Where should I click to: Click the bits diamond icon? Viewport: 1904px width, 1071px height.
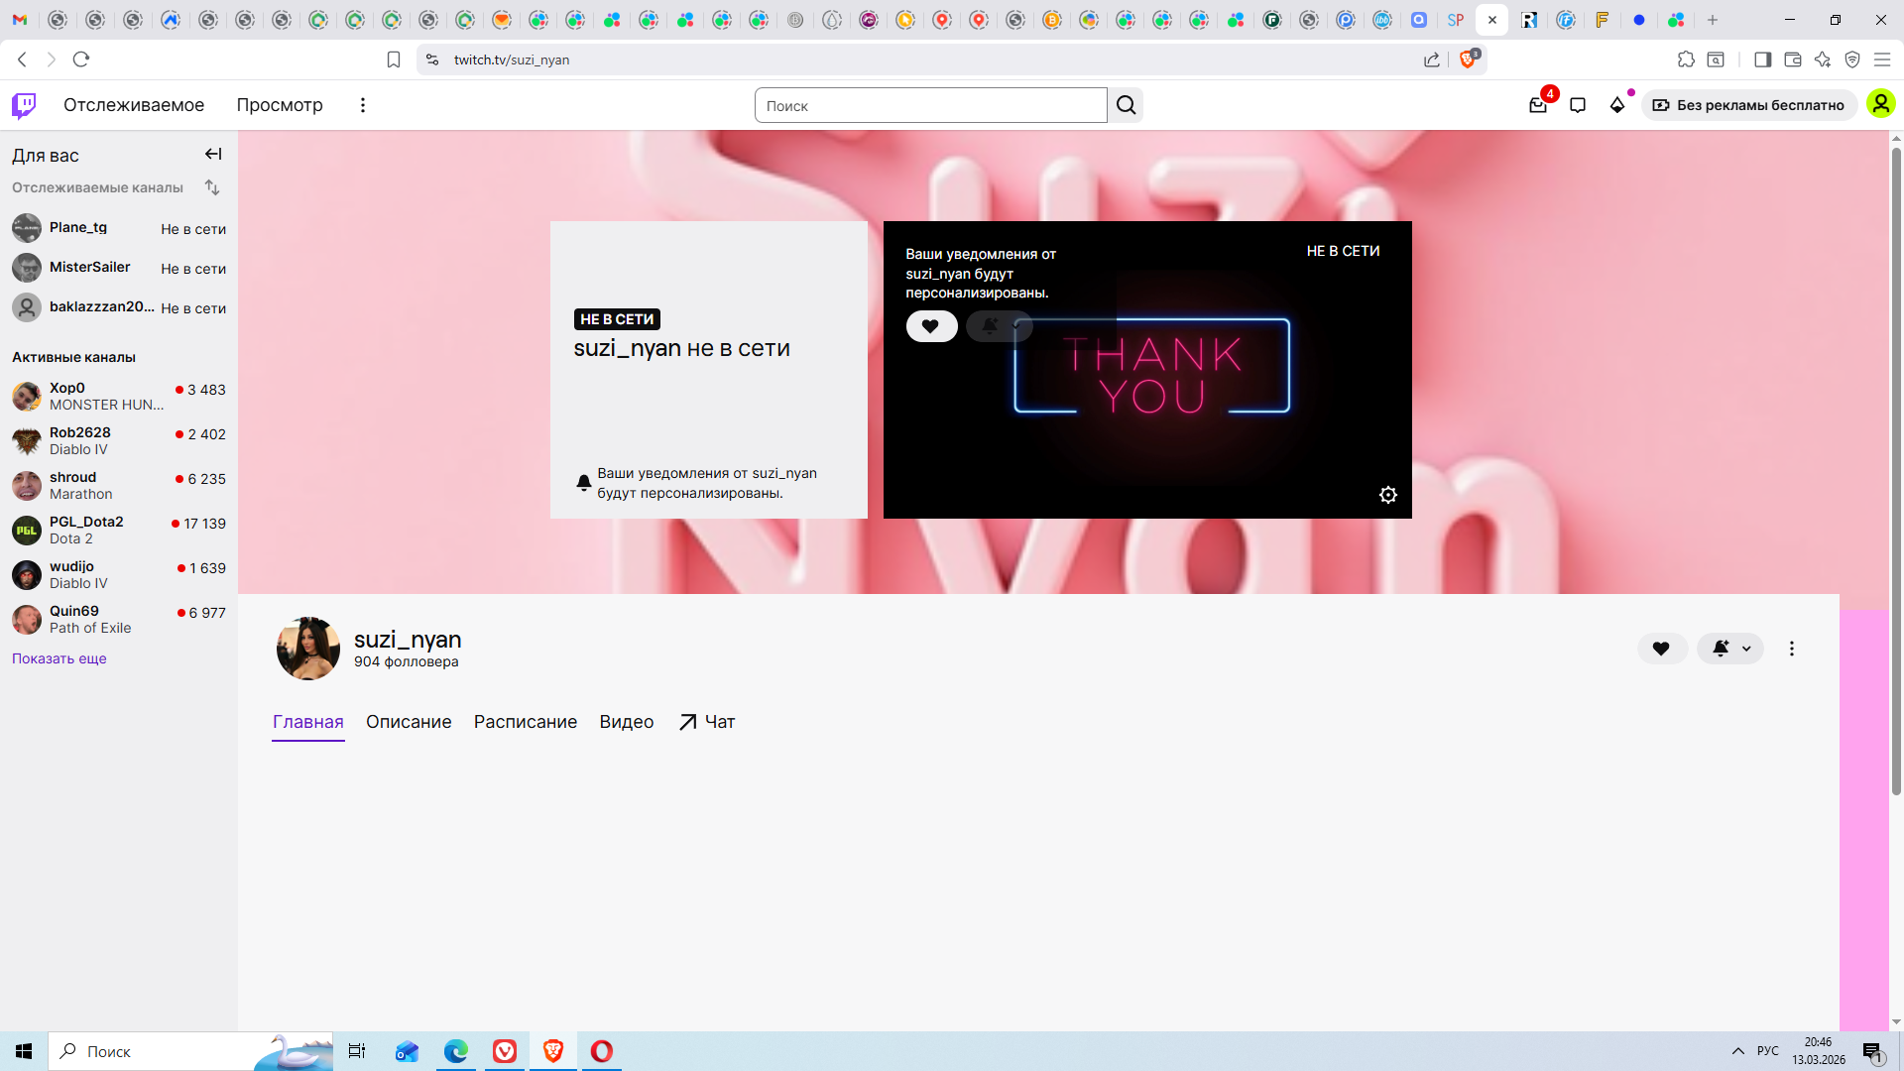pos(1617,105)
